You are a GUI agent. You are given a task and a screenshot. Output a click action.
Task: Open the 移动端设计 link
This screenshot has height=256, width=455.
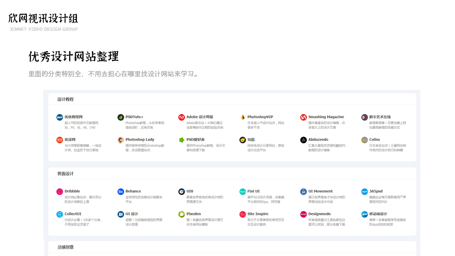click(x=378, y=214)
